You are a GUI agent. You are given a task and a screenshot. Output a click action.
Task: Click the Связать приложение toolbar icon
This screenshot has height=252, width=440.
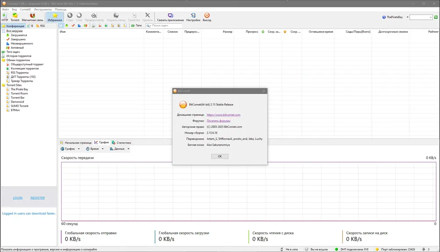click(170, 17)
